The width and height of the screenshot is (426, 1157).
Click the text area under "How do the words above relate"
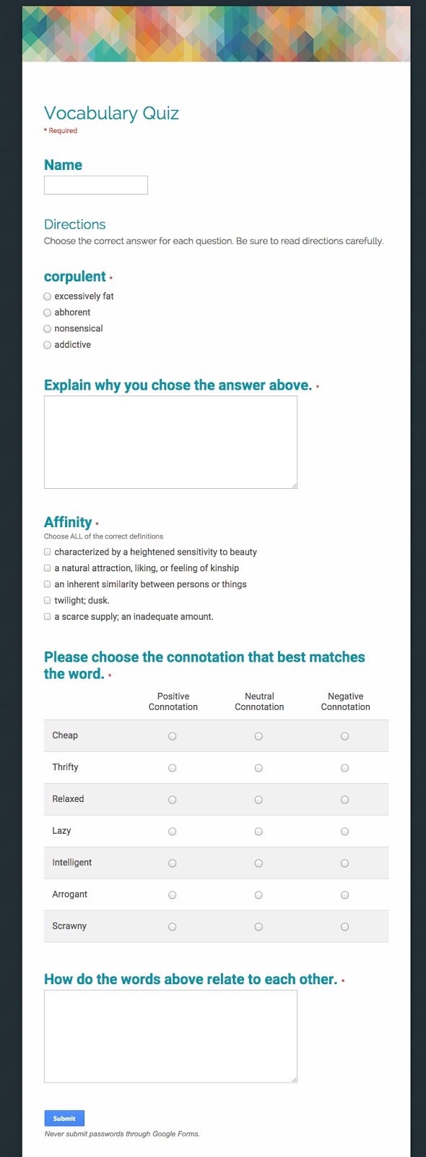[x=170, y=1036]
